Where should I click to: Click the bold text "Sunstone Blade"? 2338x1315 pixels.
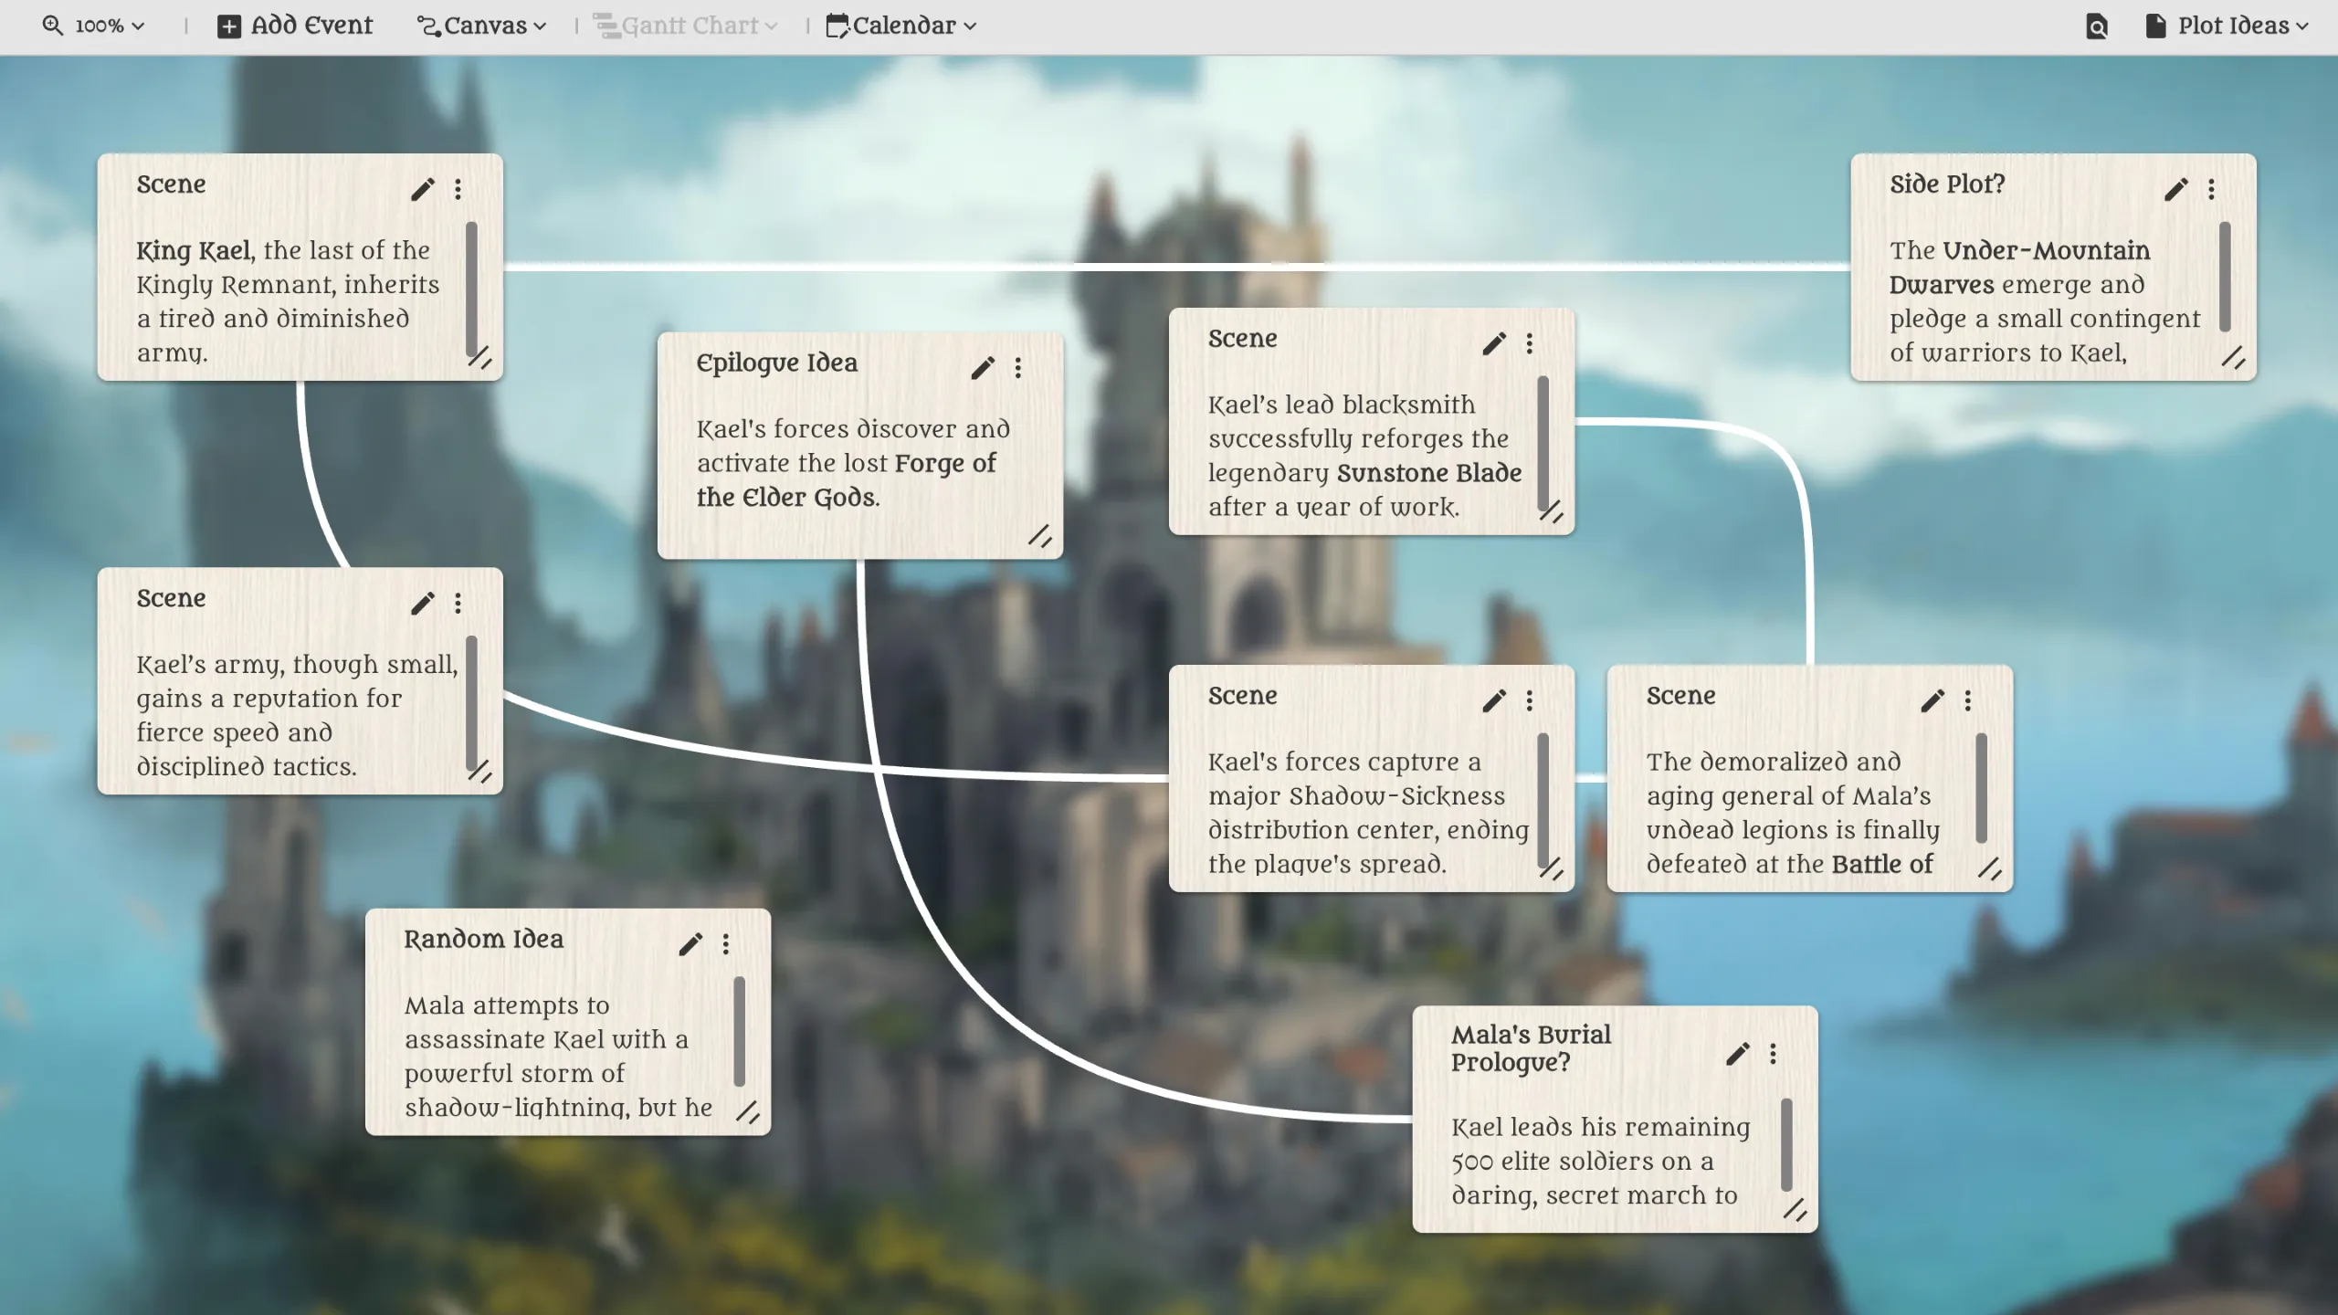[x=1429, y=473]
